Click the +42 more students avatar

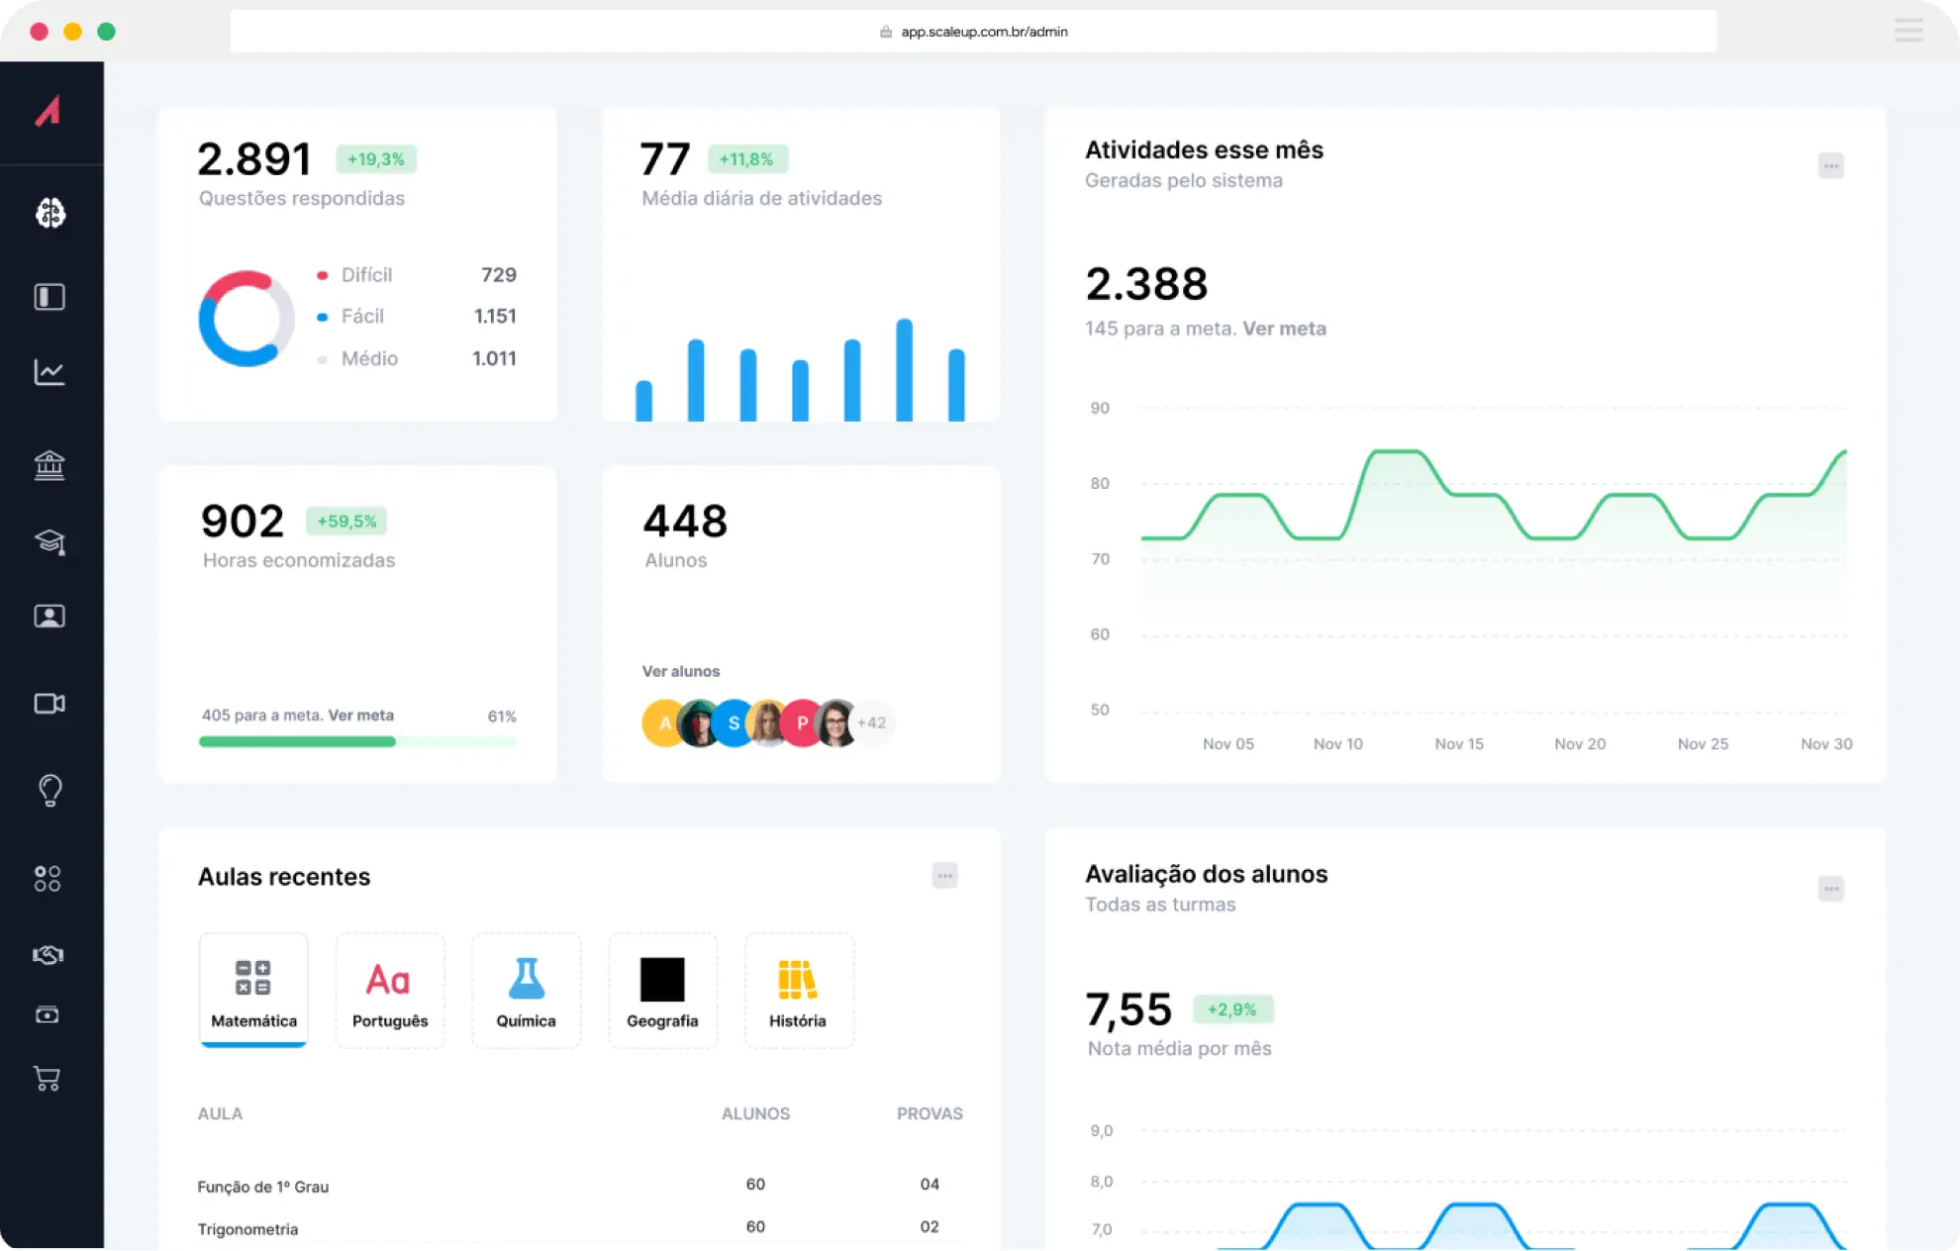[x=872, y=722]
